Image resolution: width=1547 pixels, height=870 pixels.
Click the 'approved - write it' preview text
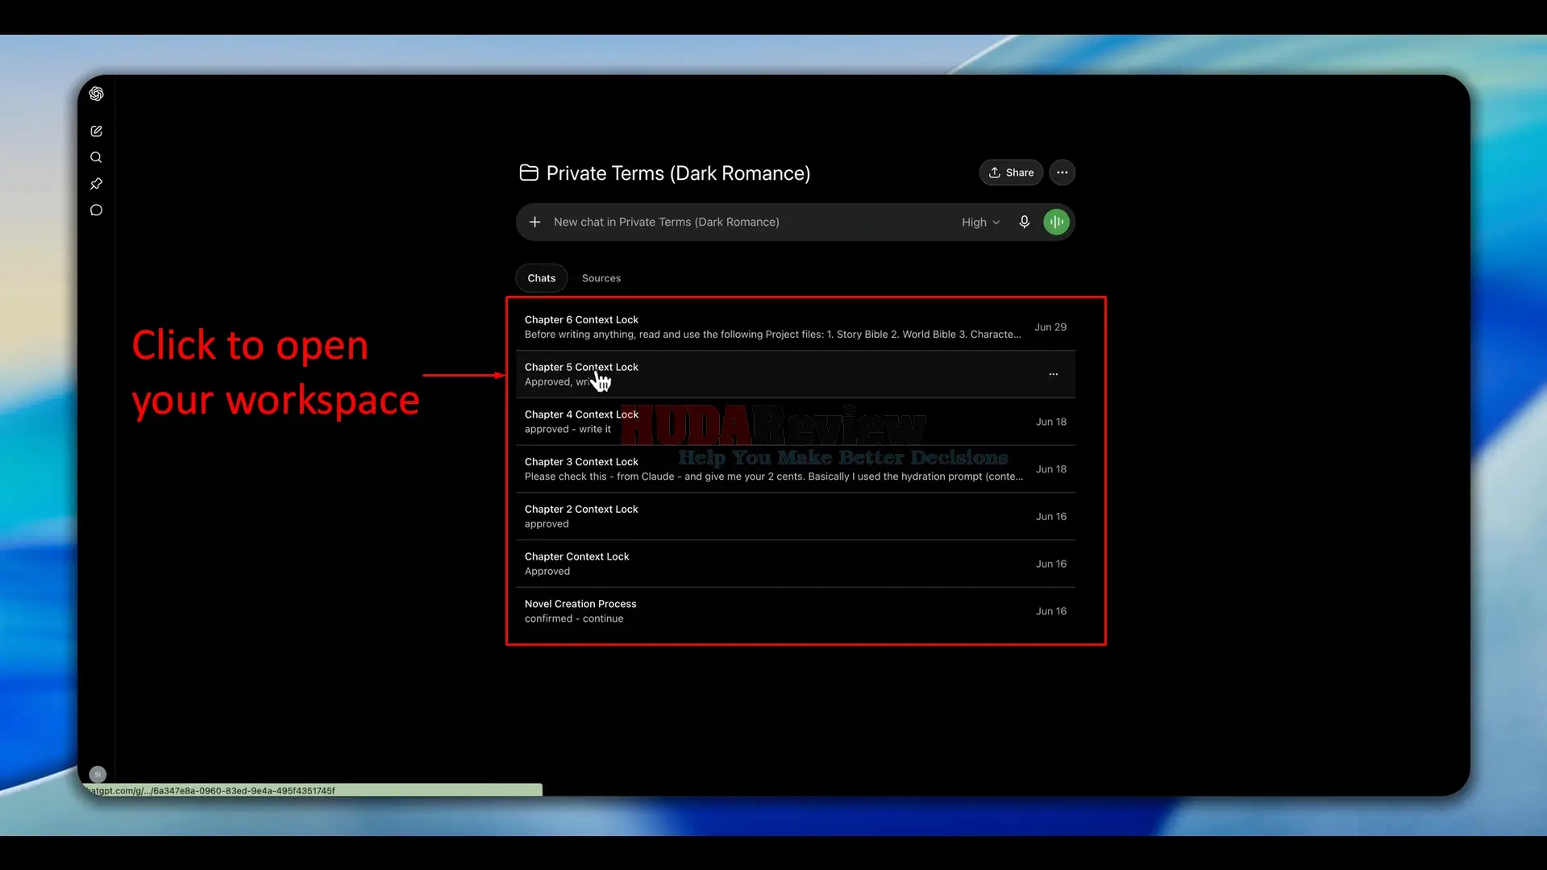click(x=568, y=429)
